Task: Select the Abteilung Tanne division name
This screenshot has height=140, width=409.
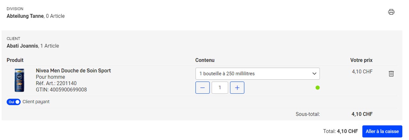Action: [25, 16]
